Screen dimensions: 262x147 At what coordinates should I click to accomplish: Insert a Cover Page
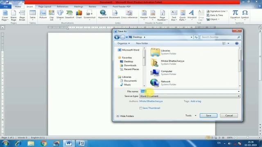(5, 16)
